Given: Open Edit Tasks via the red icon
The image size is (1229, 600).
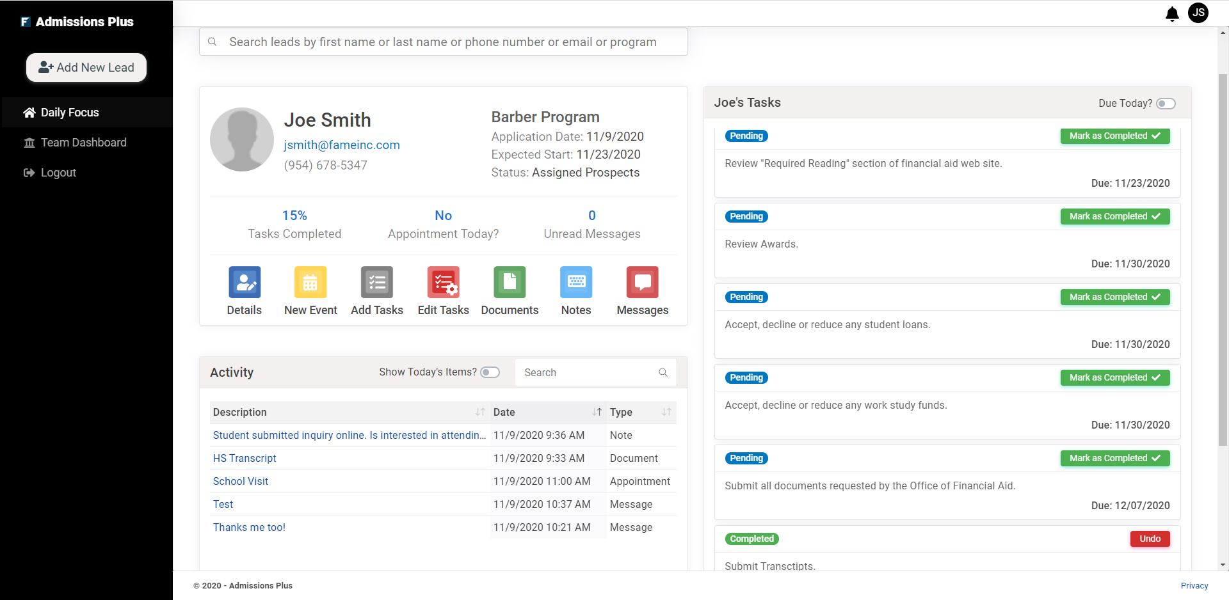Looking at the screenshot, I should [x=443, y=282].
